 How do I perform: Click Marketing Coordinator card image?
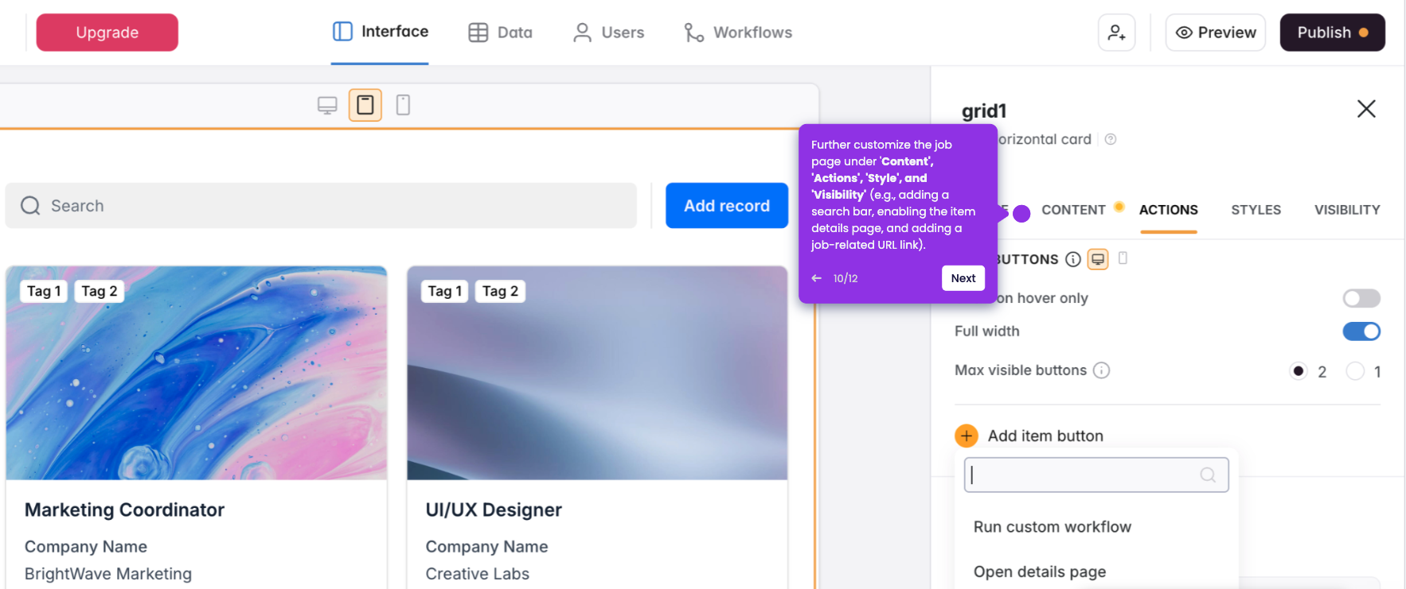click(197, 374)
